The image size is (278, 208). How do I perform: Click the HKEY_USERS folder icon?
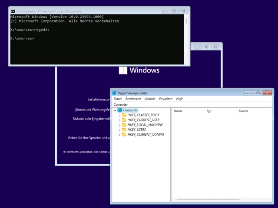click(x=124, y=130)
